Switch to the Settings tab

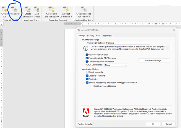[x=82, y=35]
